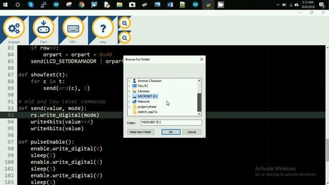Place cursor on 'def showText(t):' line

pos(43,75)
